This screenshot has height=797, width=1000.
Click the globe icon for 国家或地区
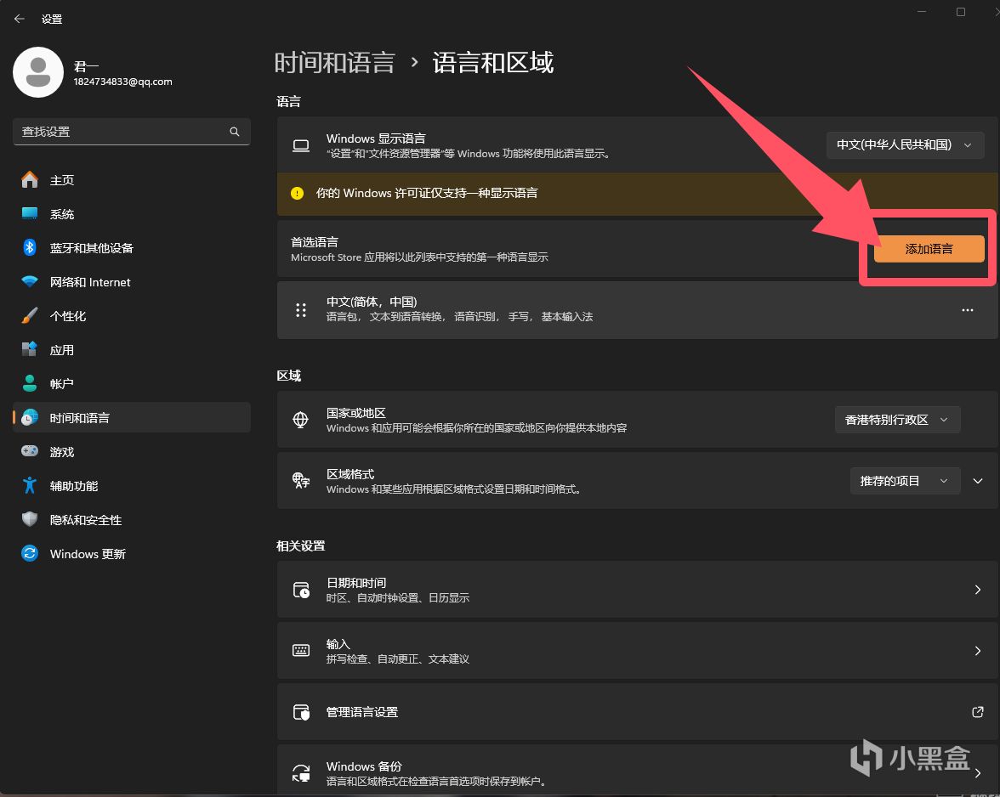[x=300, y=420]
